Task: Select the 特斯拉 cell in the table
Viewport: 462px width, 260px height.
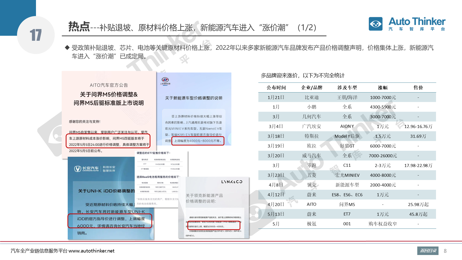Action: pos(311,136)
